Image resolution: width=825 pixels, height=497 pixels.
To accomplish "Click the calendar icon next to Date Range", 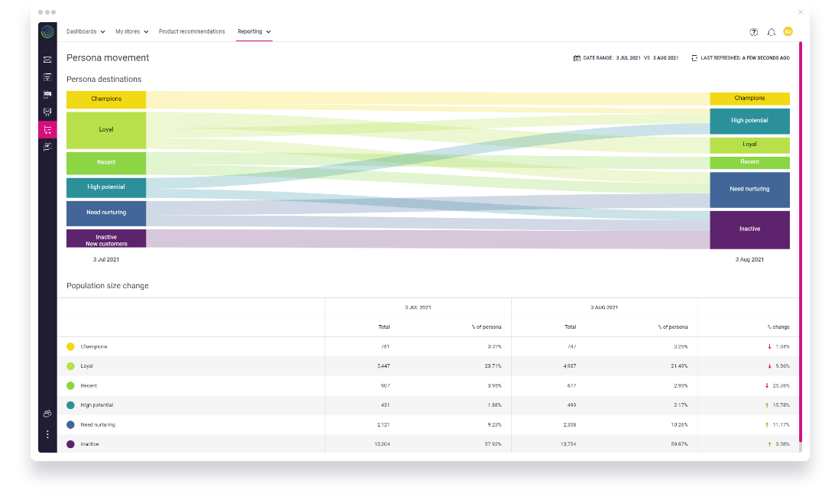I will (x=577, y=57).
